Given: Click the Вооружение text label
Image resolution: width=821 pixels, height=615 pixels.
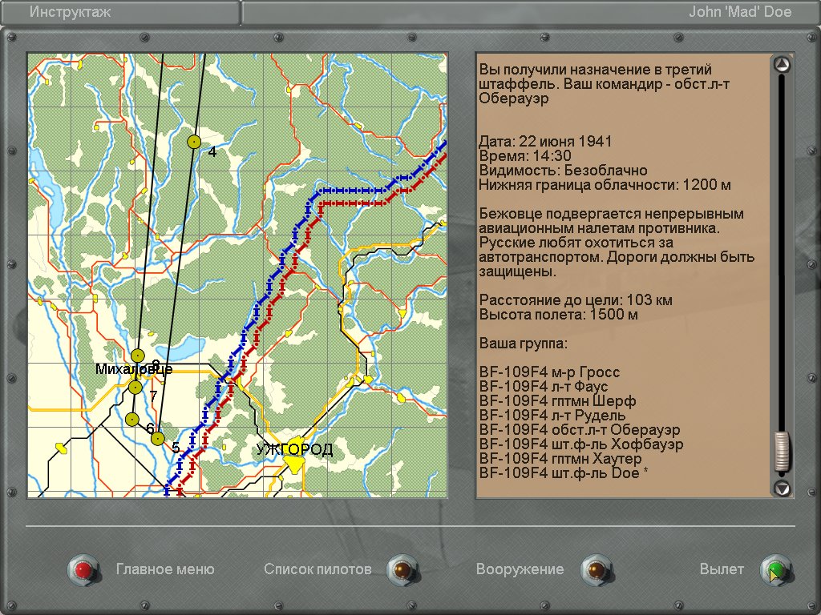Looking at the screenshot, I should point(520,569).
